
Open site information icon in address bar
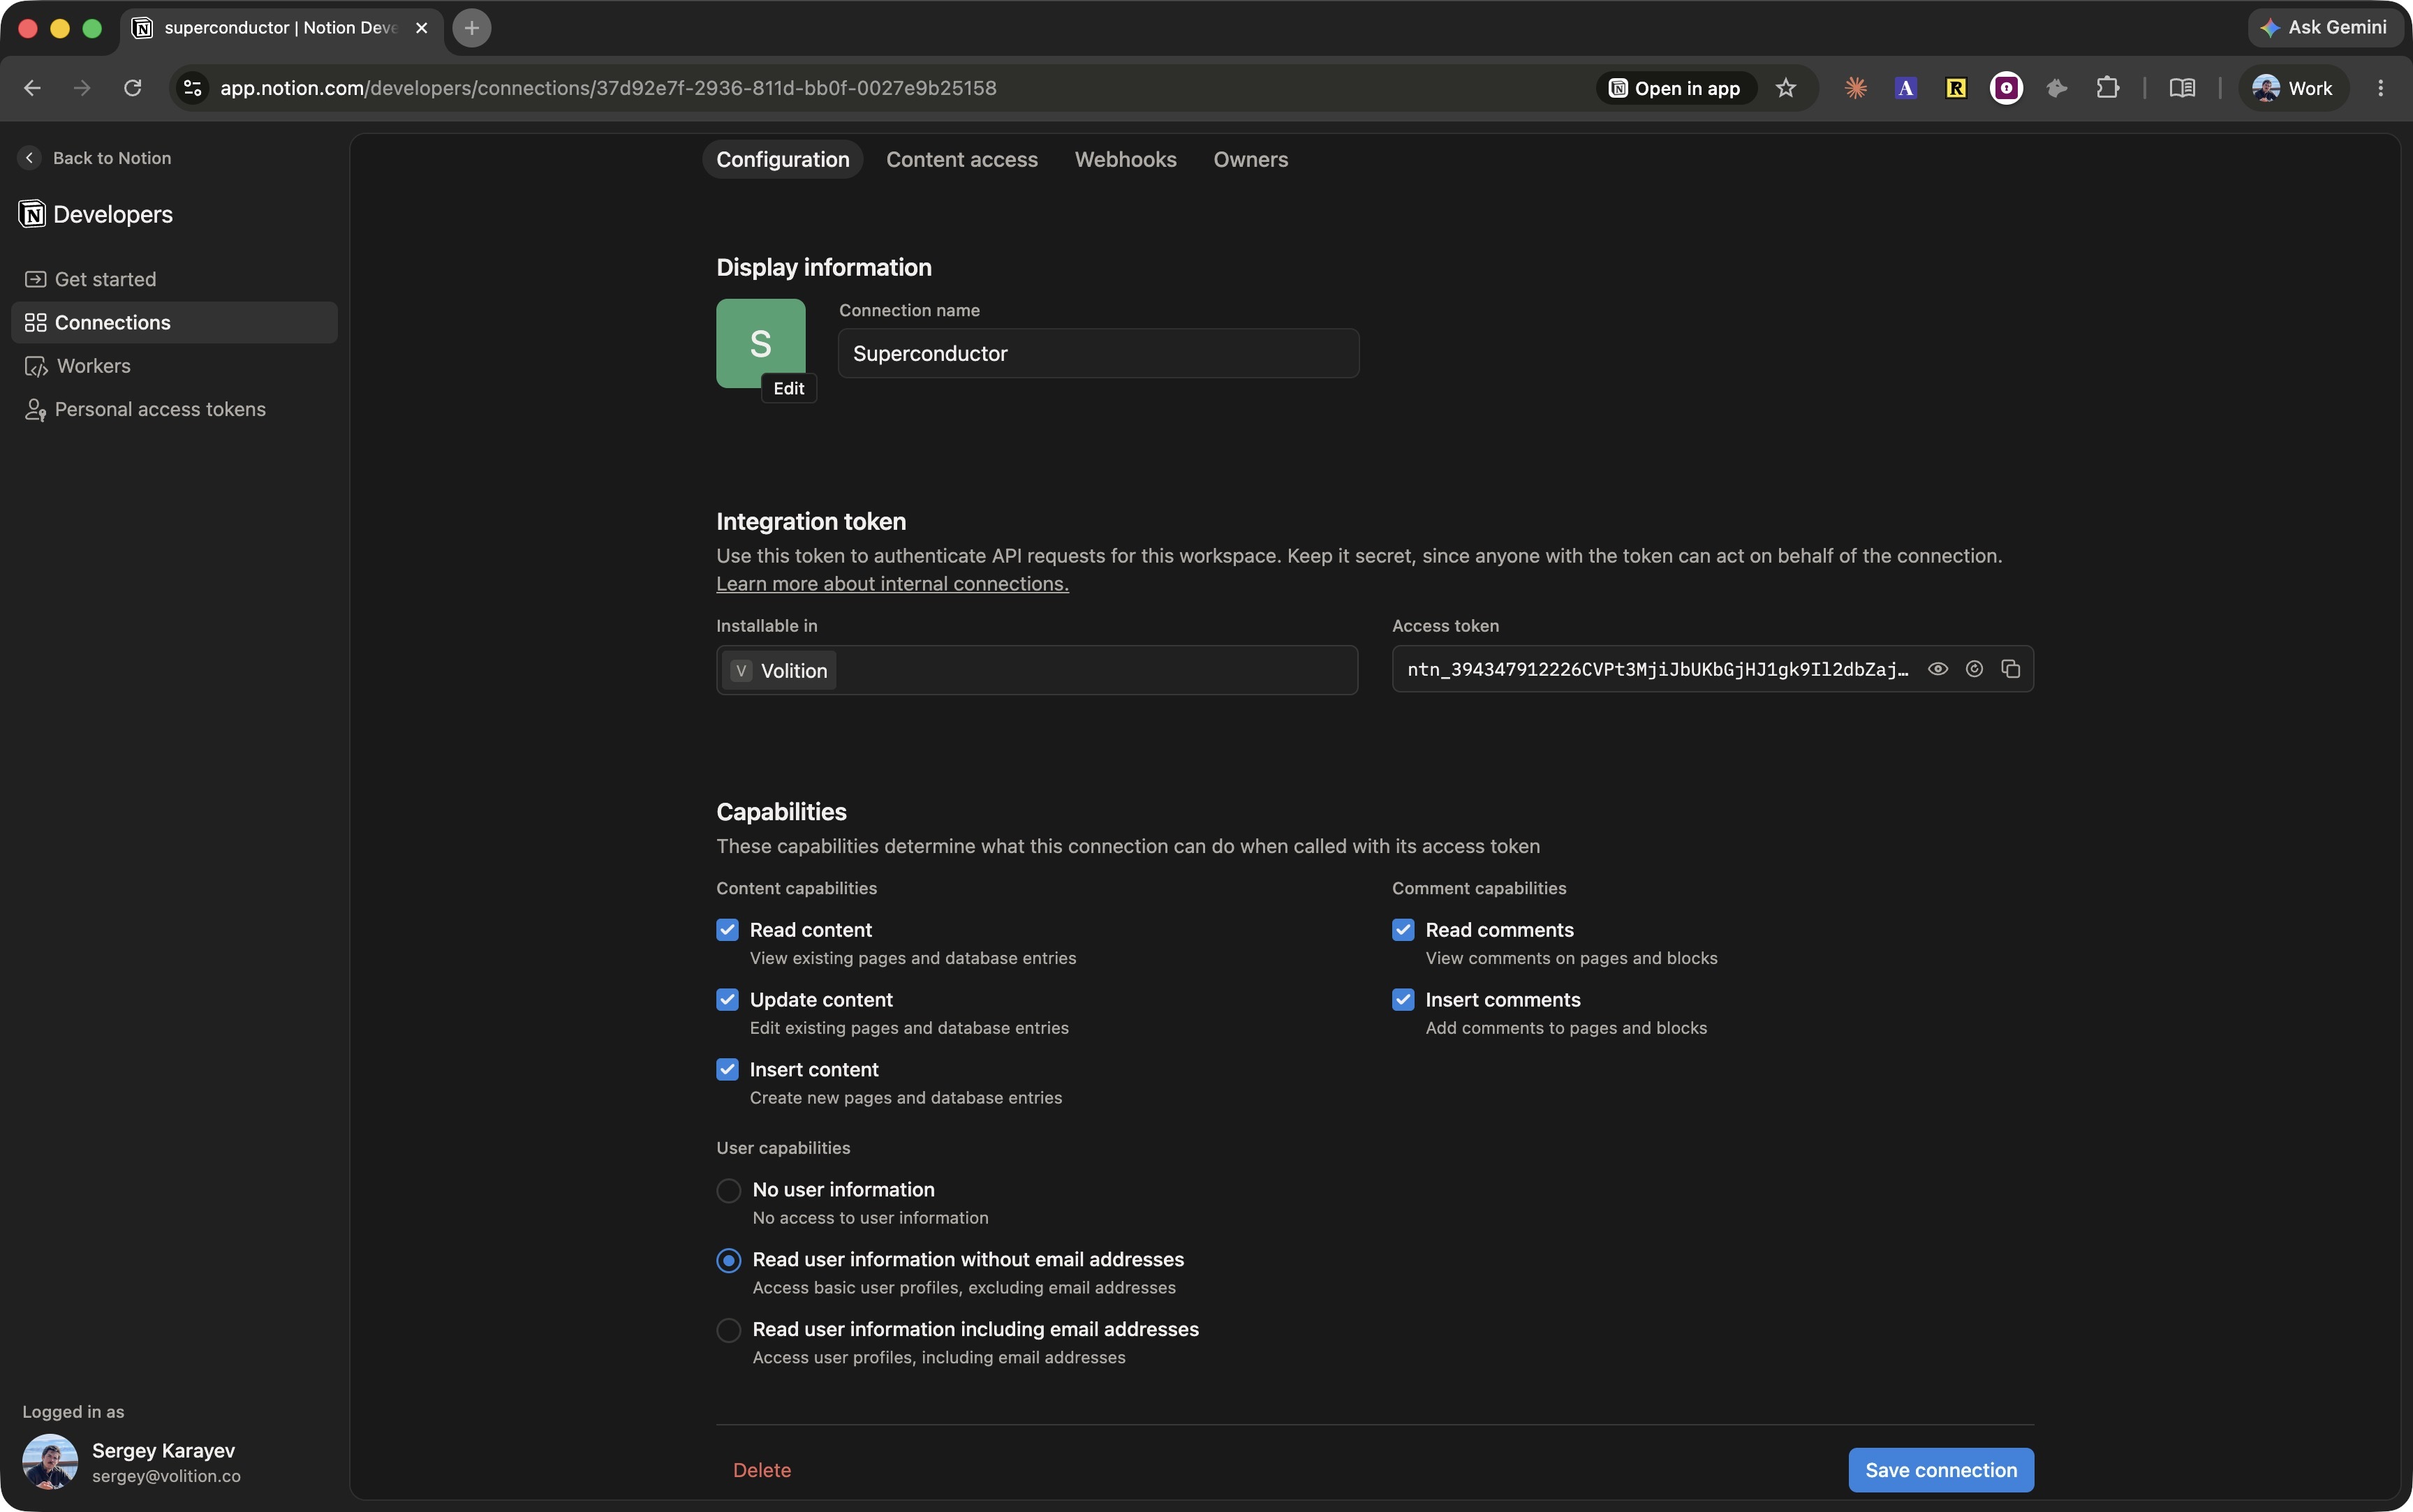pyautogui.click(x=193, y=88)
